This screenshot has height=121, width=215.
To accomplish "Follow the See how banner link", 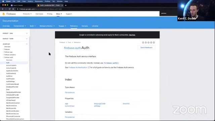I will (x=132, y=35).
